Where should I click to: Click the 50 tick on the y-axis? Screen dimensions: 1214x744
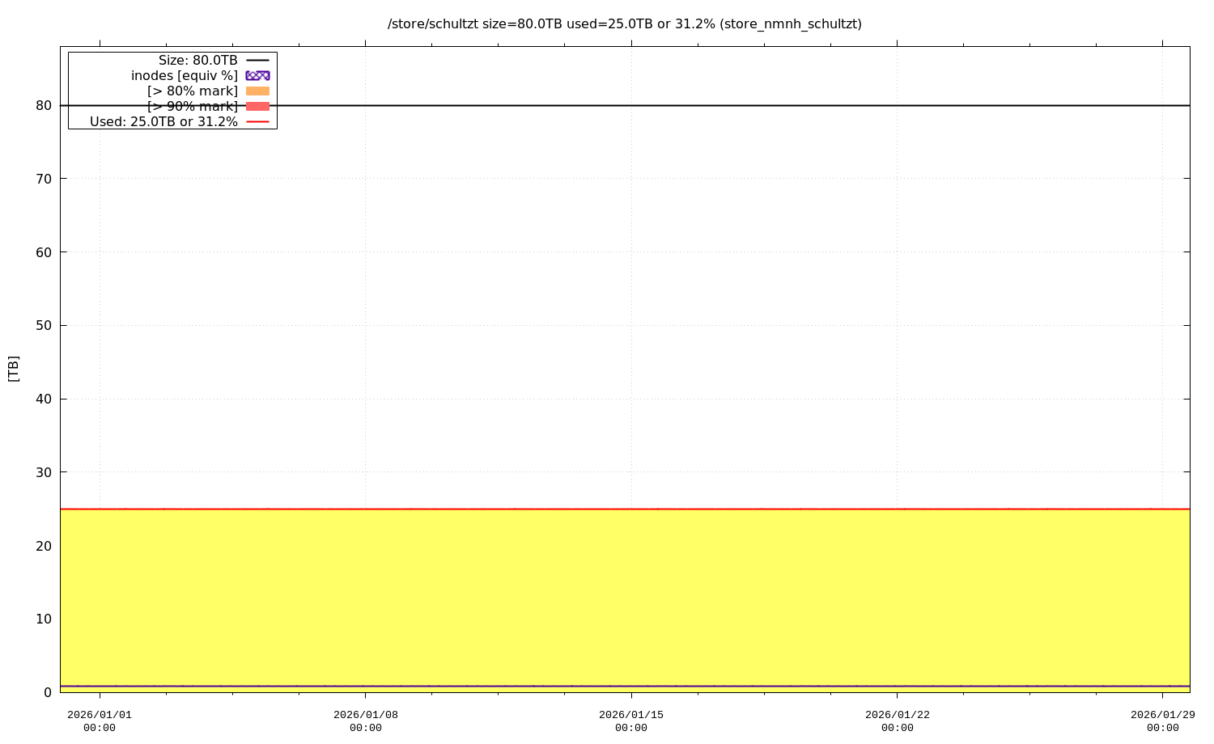click(44, 325)
